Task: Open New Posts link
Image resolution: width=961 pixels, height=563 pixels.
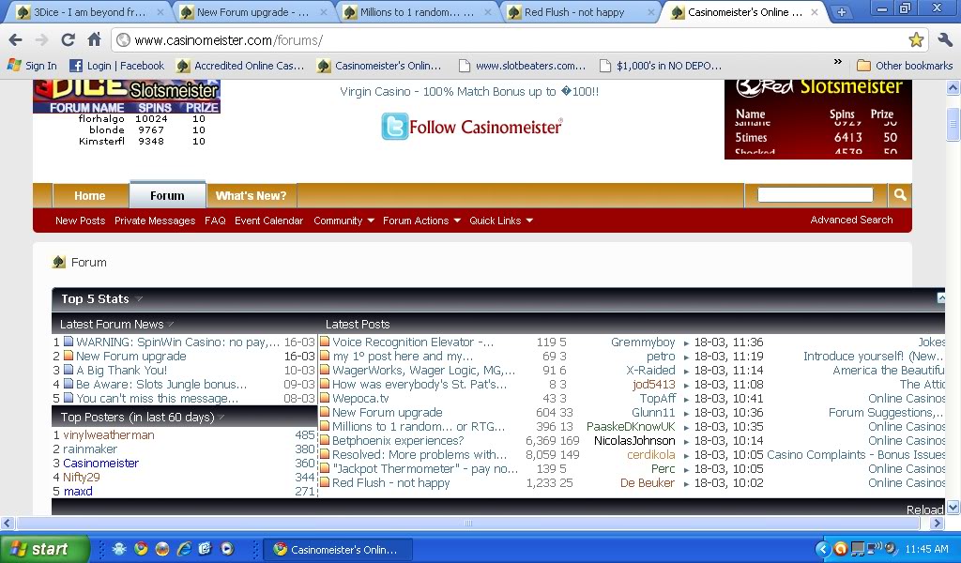Action: point(80,221)
